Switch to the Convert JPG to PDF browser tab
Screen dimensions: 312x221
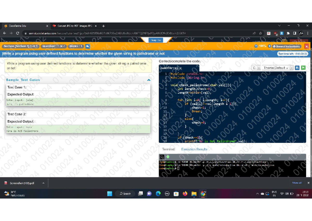(74, 26)
